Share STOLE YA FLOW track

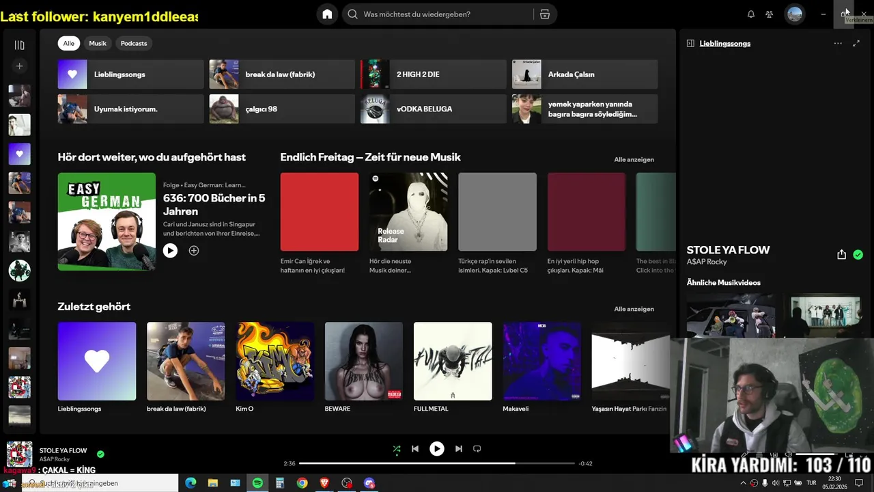(841, 255)
